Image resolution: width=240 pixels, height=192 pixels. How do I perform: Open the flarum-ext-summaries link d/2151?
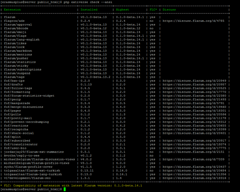point(193,152)
